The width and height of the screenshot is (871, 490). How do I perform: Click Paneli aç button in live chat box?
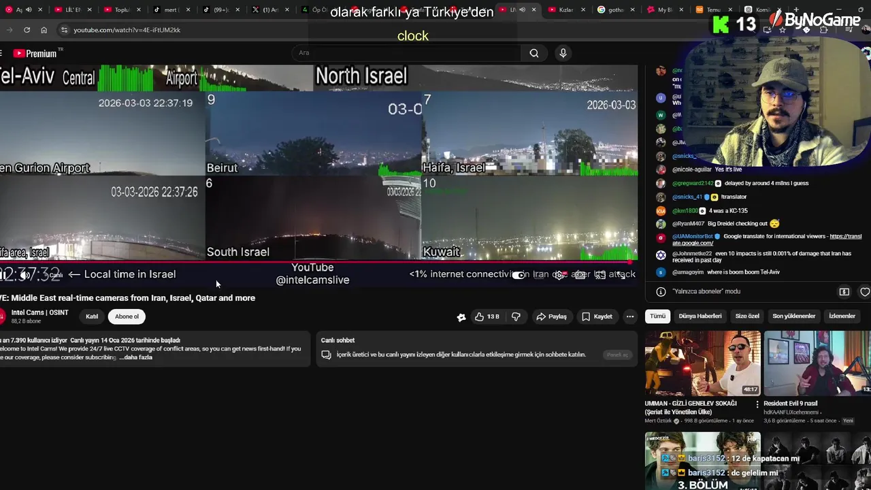coord(617,355)
